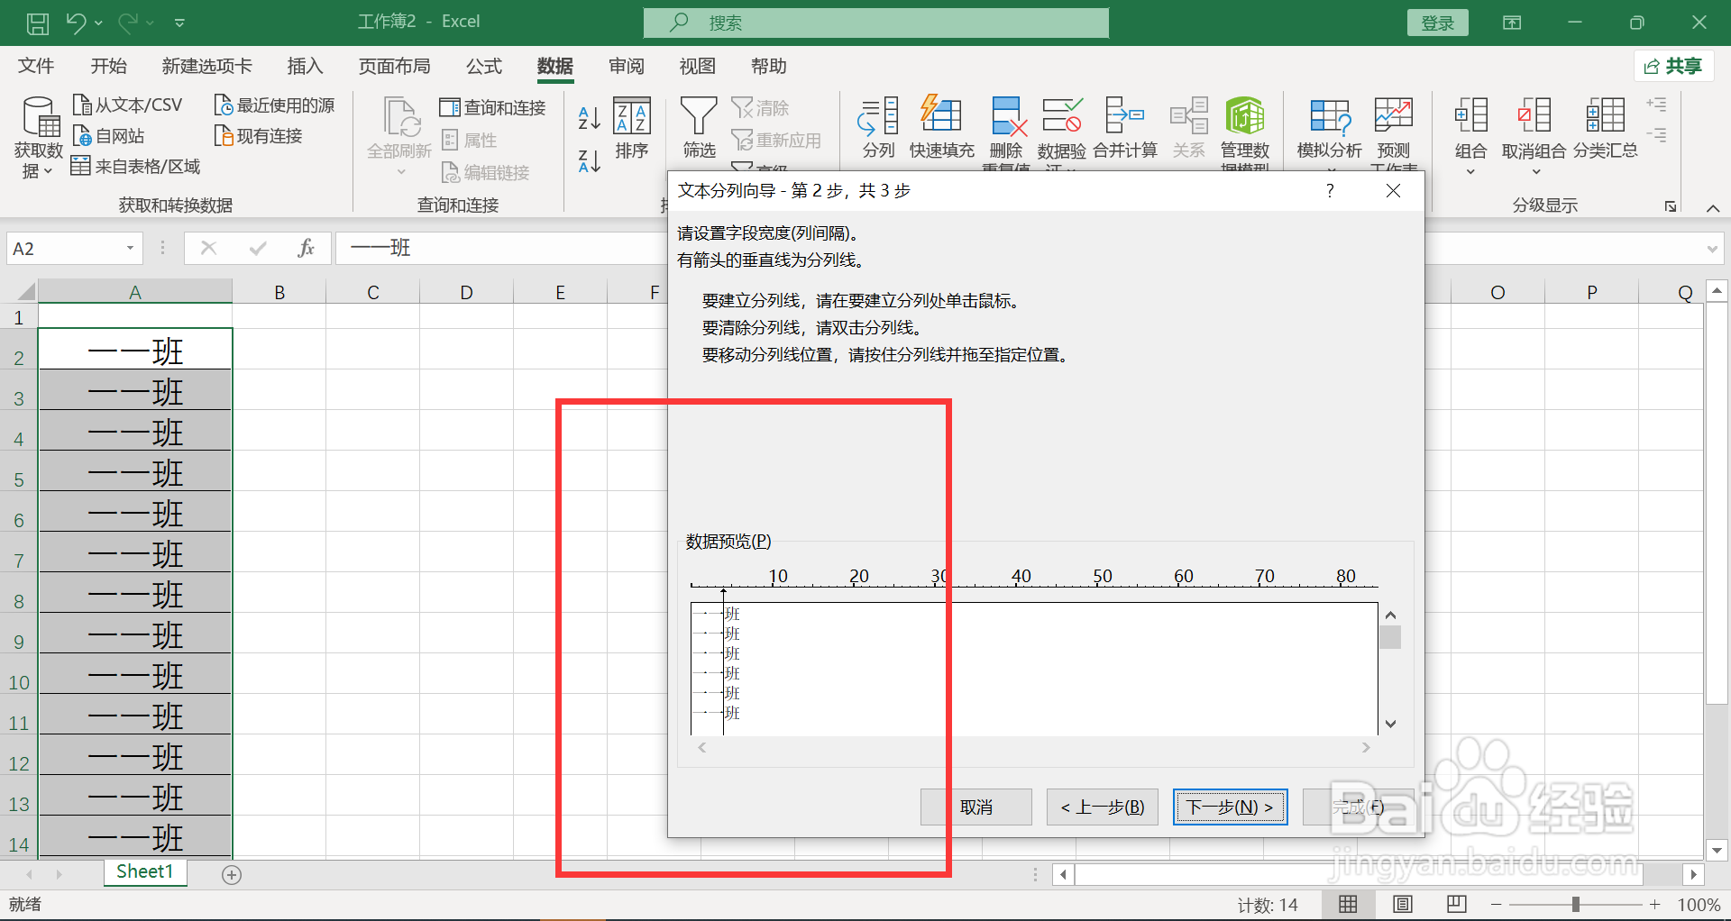Select column B header
This screenshot has width=1731, height=921.
[x=279, y=292]
